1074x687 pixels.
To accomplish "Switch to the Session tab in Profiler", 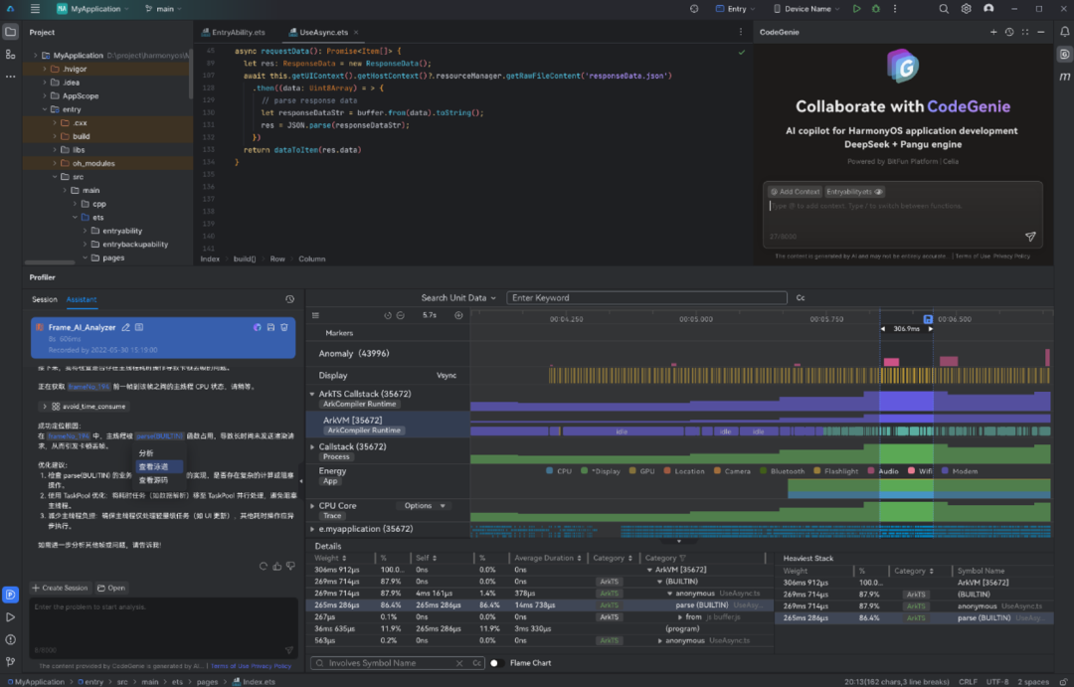I will pos(45,299).
